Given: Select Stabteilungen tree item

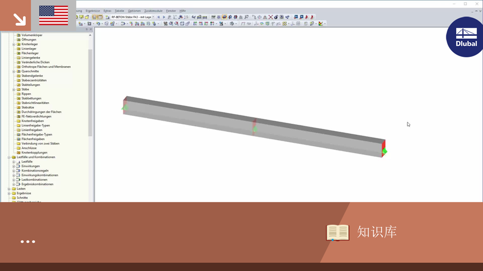Looking at the screenshot, I should tap(31, 85).
